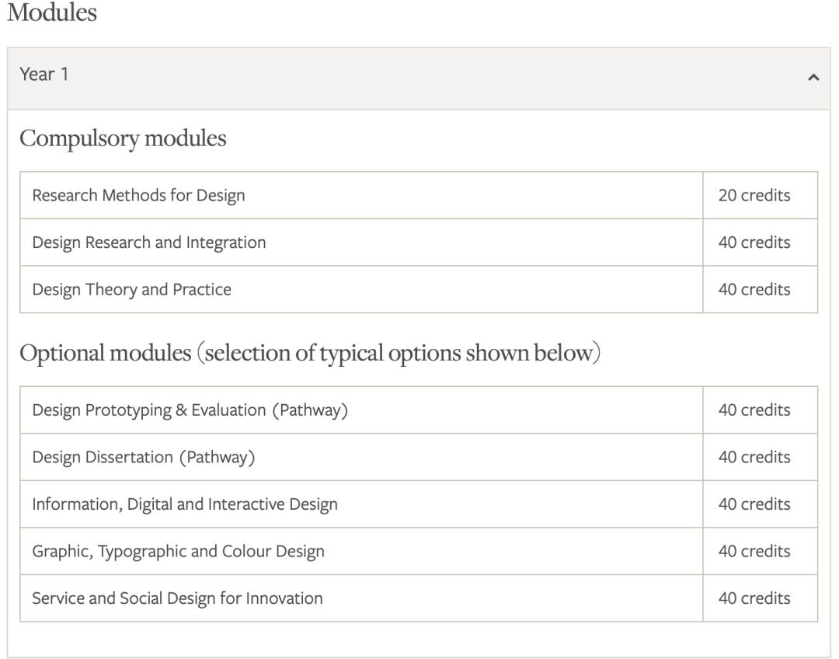Open Research Methods for Design module

pos(138,195)
